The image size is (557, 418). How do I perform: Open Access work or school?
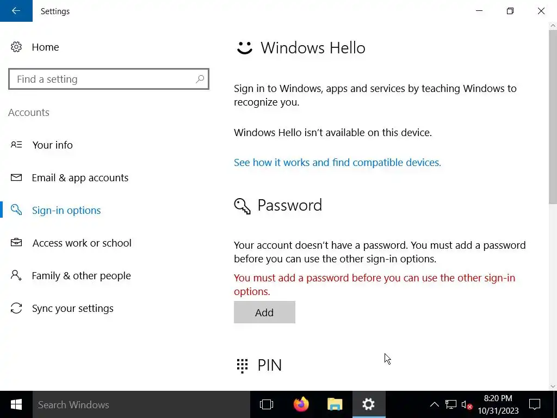point(82,243)
